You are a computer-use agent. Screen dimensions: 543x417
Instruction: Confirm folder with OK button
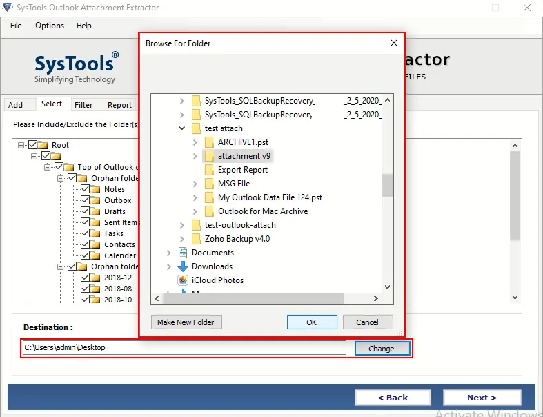point(312,322)
